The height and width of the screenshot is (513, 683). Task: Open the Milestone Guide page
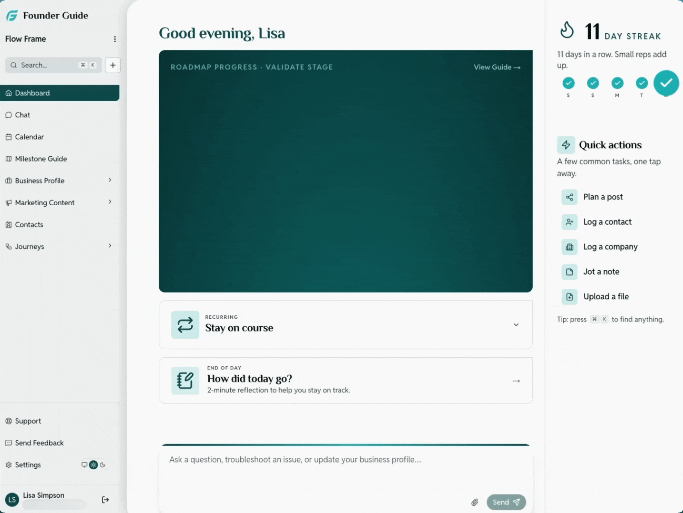pyautogui.click(x=59, y=159)
